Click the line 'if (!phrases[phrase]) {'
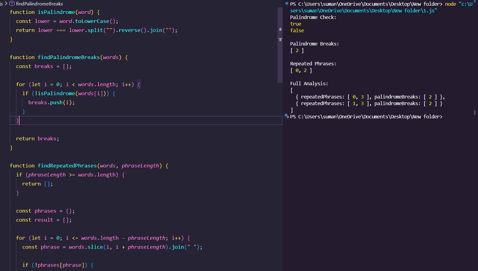Viewport: 478px width, 271px height. click(x=58, y=265)
